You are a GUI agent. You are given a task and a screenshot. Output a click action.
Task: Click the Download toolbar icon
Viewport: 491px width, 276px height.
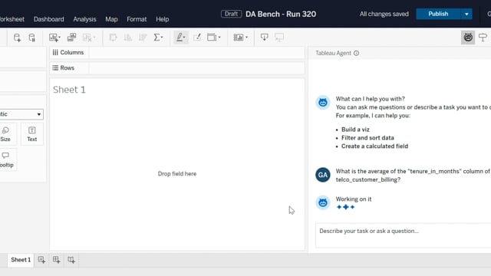tap(264, 38)
